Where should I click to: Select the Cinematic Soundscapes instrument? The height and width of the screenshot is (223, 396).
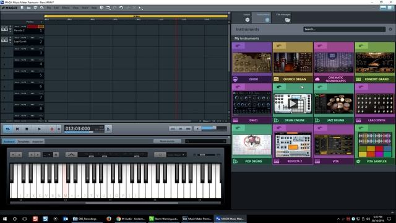point(334,62)
